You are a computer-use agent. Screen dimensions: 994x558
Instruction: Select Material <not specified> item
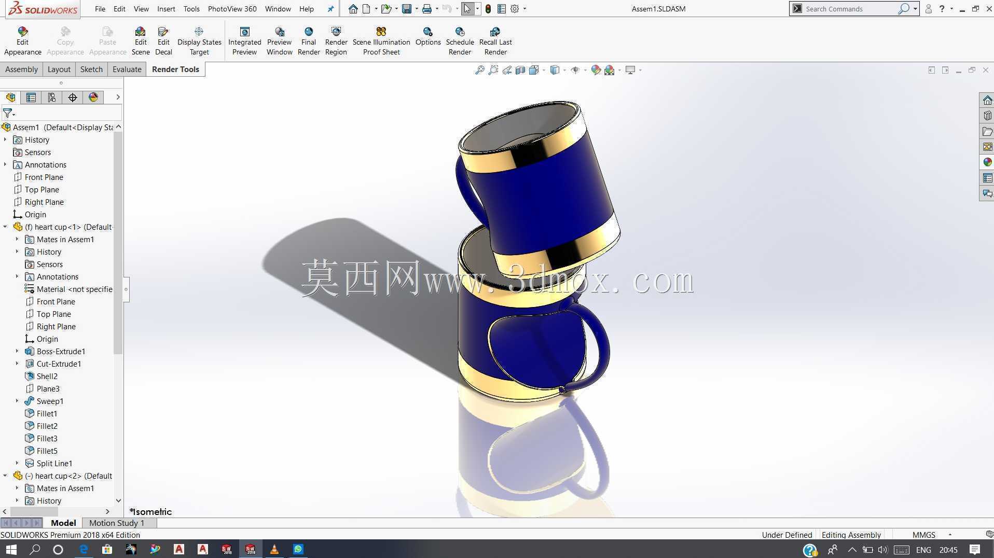click(x=68, y=289)
